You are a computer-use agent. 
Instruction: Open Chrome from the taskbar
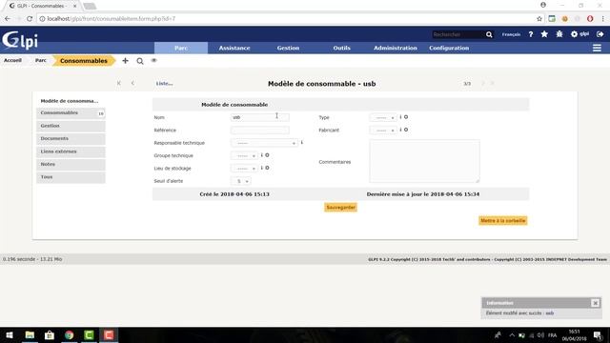click(70, 334)
